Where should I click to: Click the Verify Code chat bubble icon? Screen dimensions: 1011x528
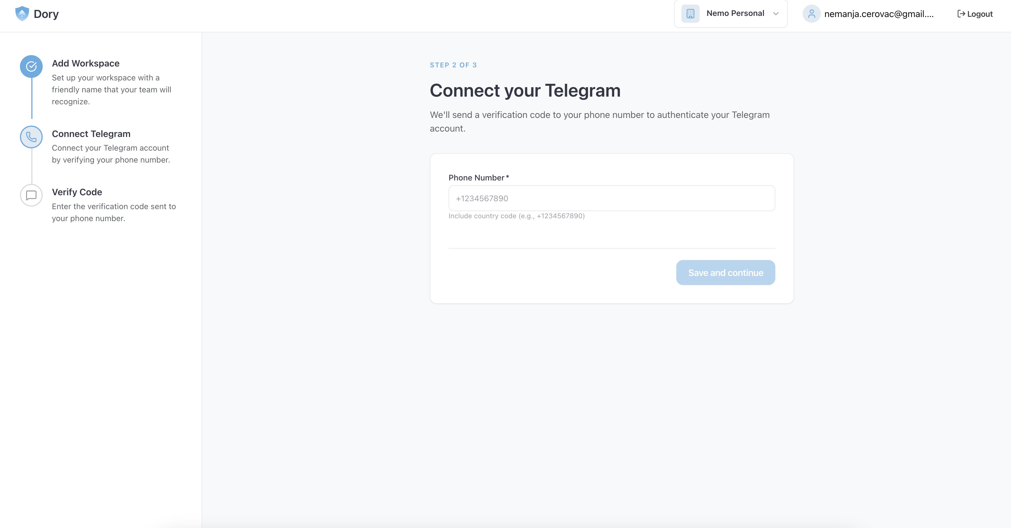pos(31,195)
